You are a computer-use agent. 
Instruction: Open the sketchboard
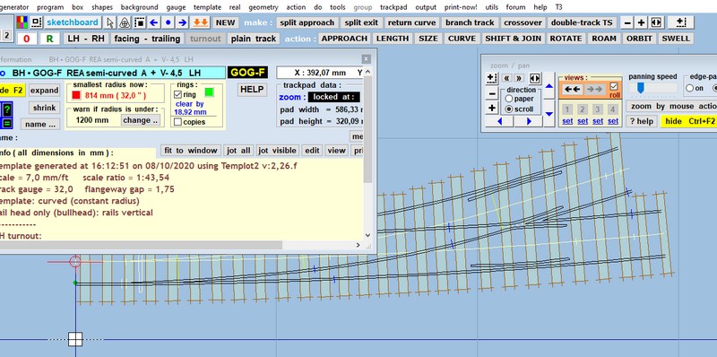click(x=73, y=22)
